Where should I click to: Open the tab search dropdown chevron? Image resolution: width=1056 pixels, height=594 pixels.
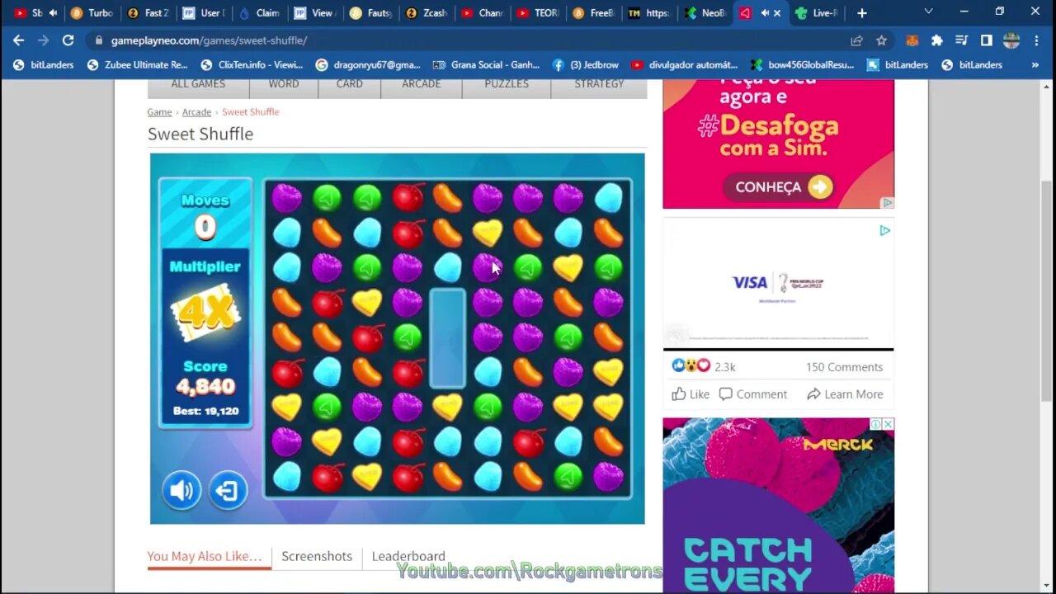point(928,12)
